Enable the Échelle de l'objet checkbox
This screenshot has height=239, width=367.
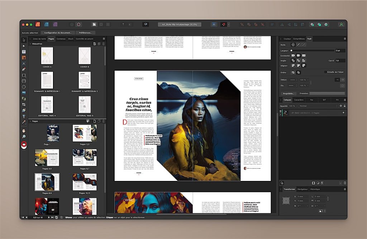[325, 72]
